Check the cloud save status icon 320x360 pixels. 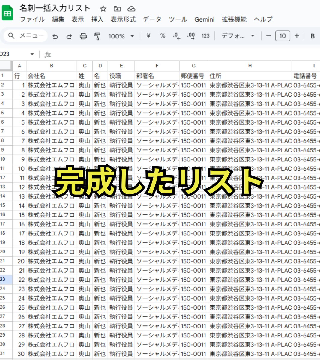tap(131, 9)
